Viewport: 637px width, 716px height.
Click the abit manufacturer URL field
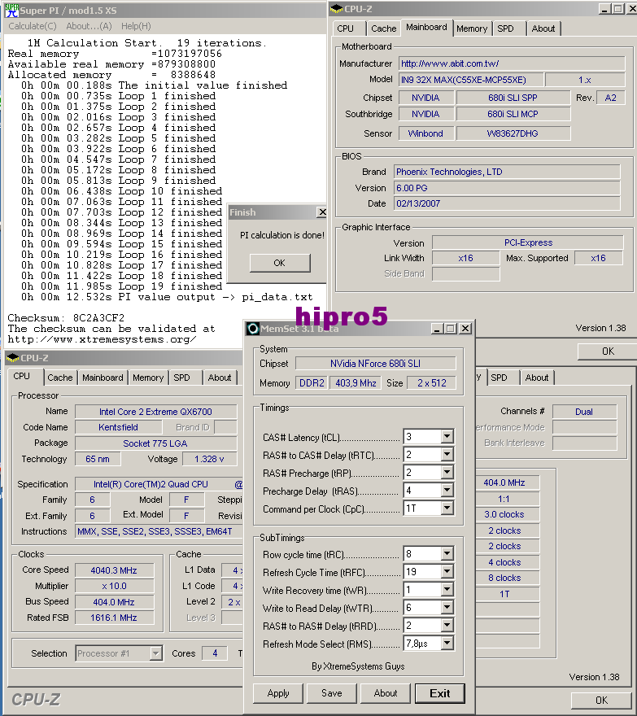point(512,63)
